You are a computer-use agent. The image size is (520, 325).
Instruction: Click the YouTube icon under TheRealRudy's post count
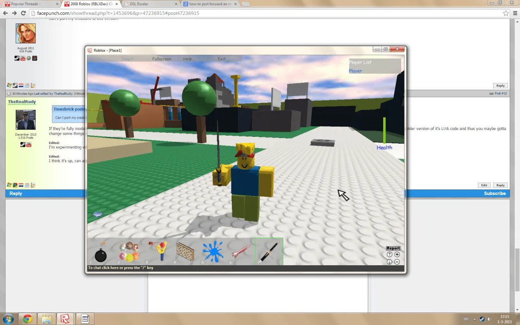coord(29,144)
